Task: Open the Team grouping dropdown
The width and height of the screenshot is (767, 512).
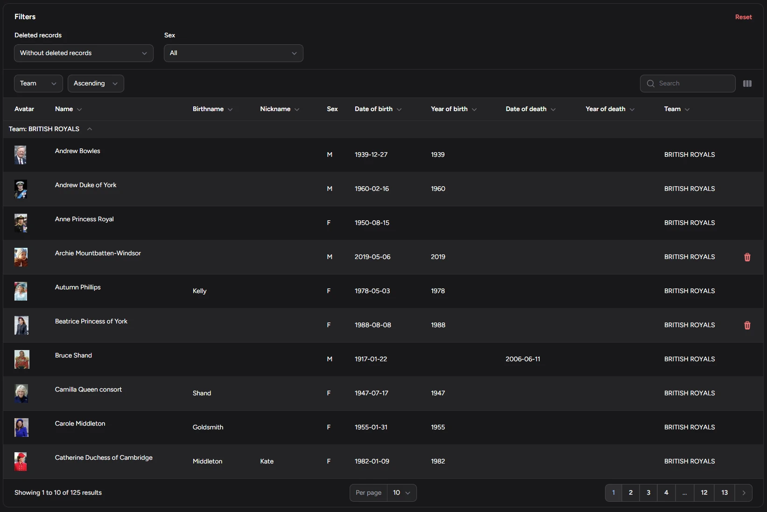Action: [x=38, y=84]
